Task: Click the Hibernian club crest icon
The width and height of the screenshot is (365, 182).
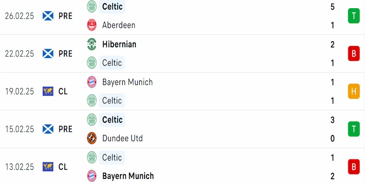Action: point(92,44)
